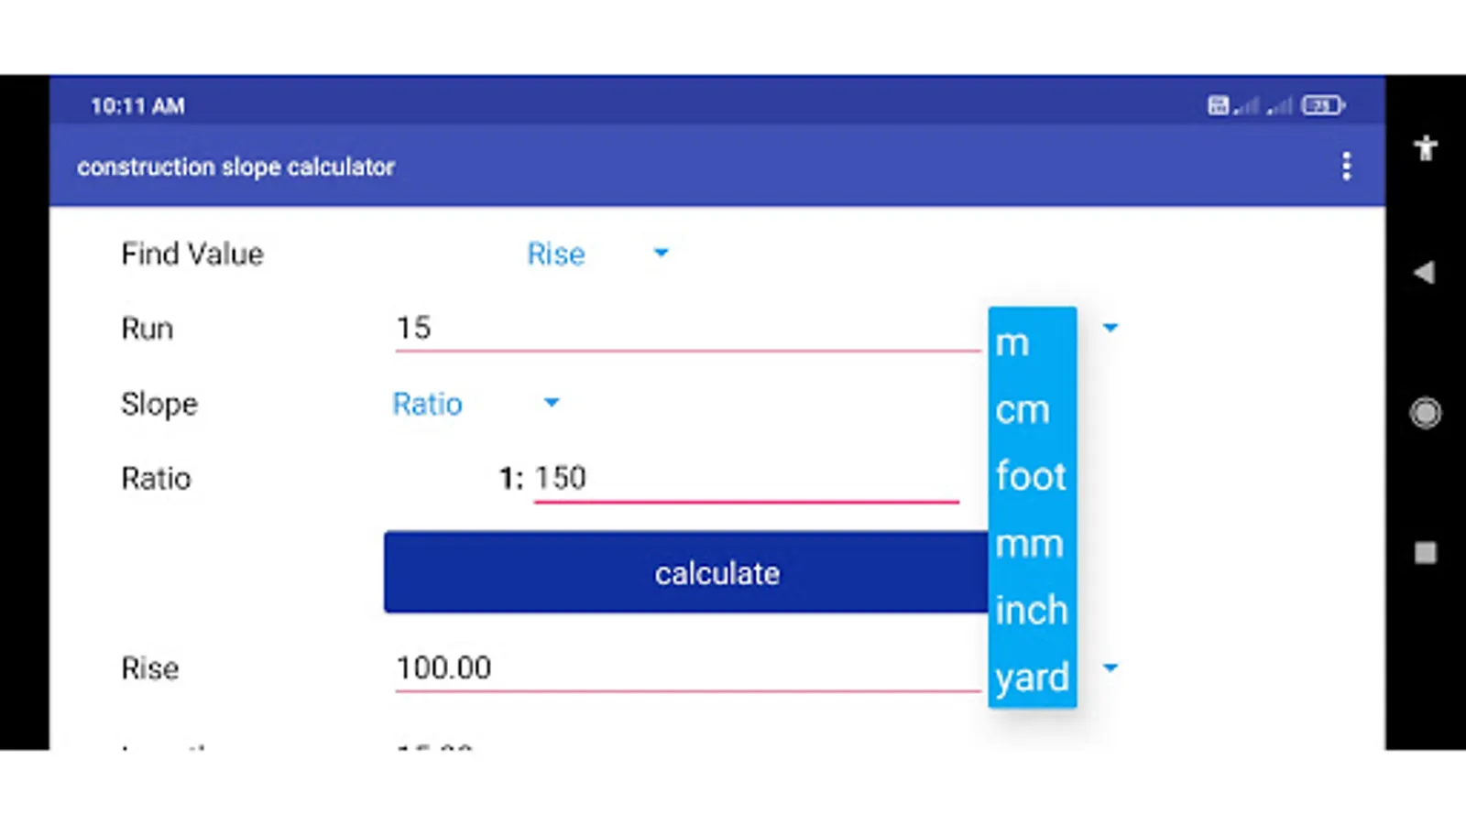The image size is (1466, 824).
Task: Tap the battery indicator in status bar
Action: coord(1322,106)
